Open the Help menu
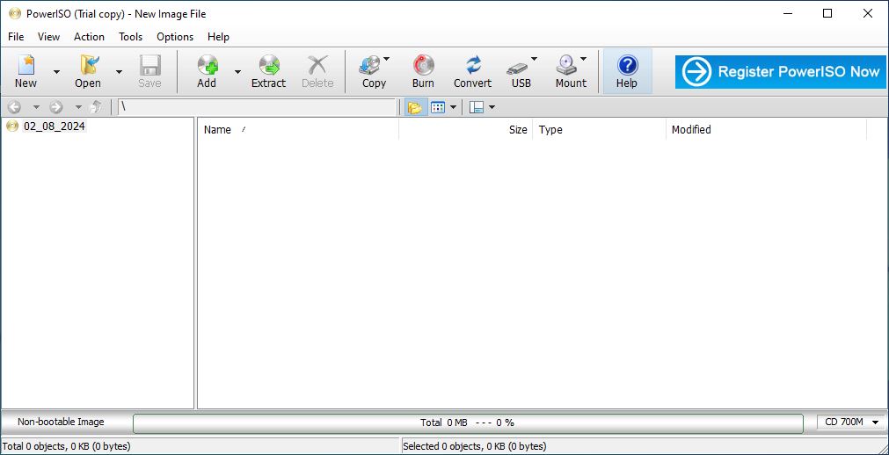This screenshot has width=889, height=455. click(218, 37)
